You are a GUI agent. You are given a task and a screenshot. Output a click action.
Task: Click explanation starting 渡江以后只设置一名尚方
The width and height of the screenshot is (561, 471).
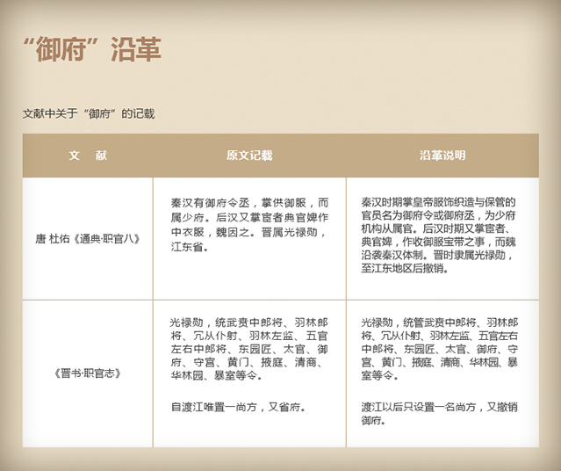(x=439, y=414)
